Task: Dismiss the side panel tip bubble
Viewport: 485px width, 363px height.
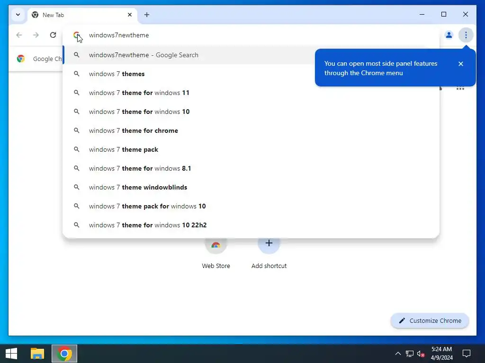Action: [461, 64]
